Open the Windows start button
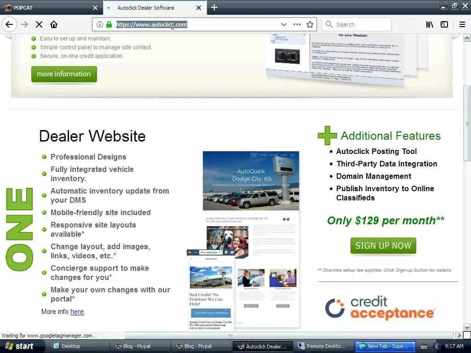Screen dimensions: 471x353 pos(20,346)
